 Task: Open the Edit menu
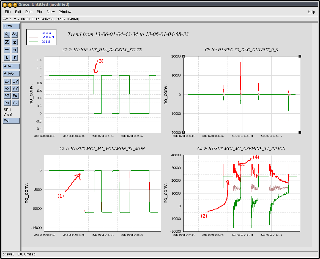click(x=18, y=12)
